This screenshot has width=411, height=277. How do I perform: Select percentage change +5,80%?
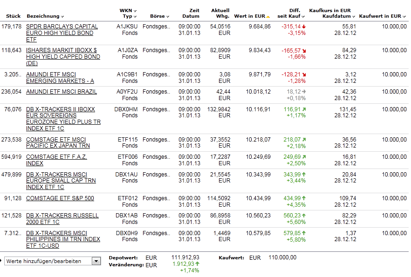(x=296, y=240)
